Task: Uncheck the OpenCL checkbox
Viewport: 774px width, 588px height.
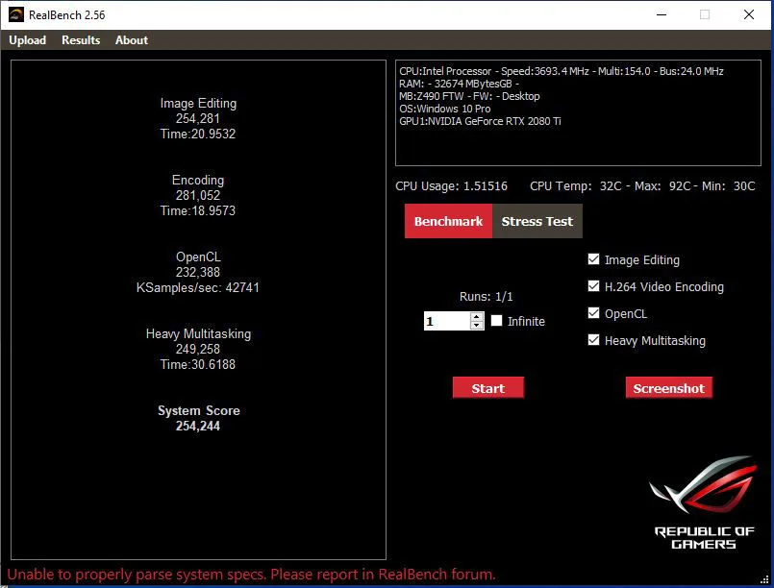Action: [x=593, y=313]
